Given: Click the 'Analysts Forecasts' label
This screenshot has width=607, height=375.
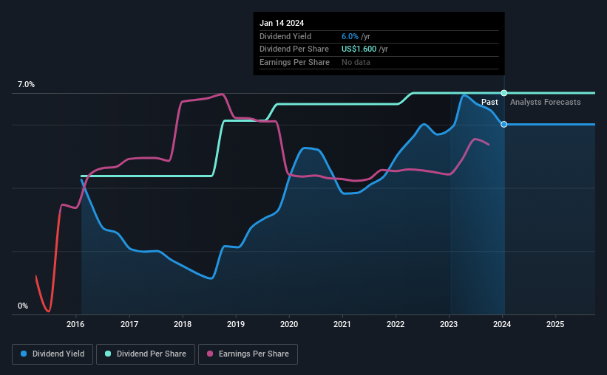Looking at the screenshot, I should (x=546, y=102).
